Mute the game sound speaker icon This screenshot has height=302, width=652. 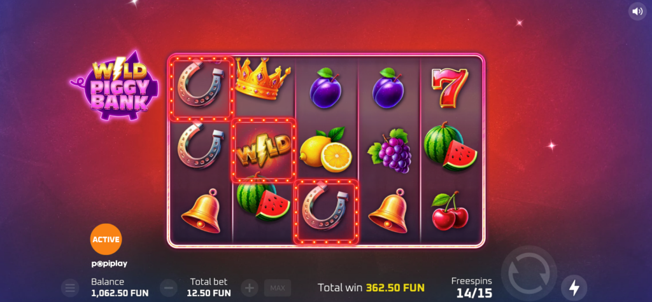pyautogui.click(x=637, y=11)
